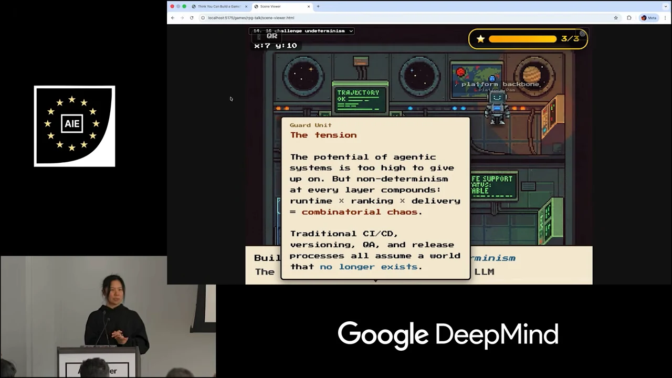Open the scene selector dropdown '14. 16 challenge undeterminism'
672x378 pixels.
302,31
